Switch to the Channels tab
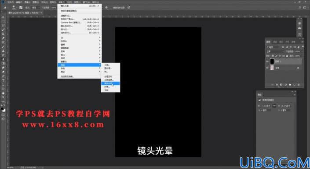 275,42
